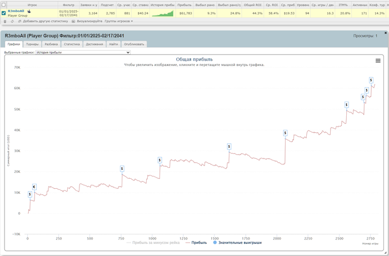Screen dimensions: 389x256
Task: Switch to the Турниры tab
Action: coord(32,44)
